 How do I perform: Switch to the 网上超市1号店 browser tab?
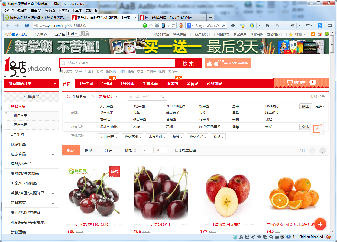(172, 17)
